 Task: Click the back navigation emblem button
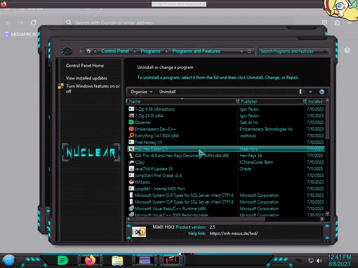point(67,51)
